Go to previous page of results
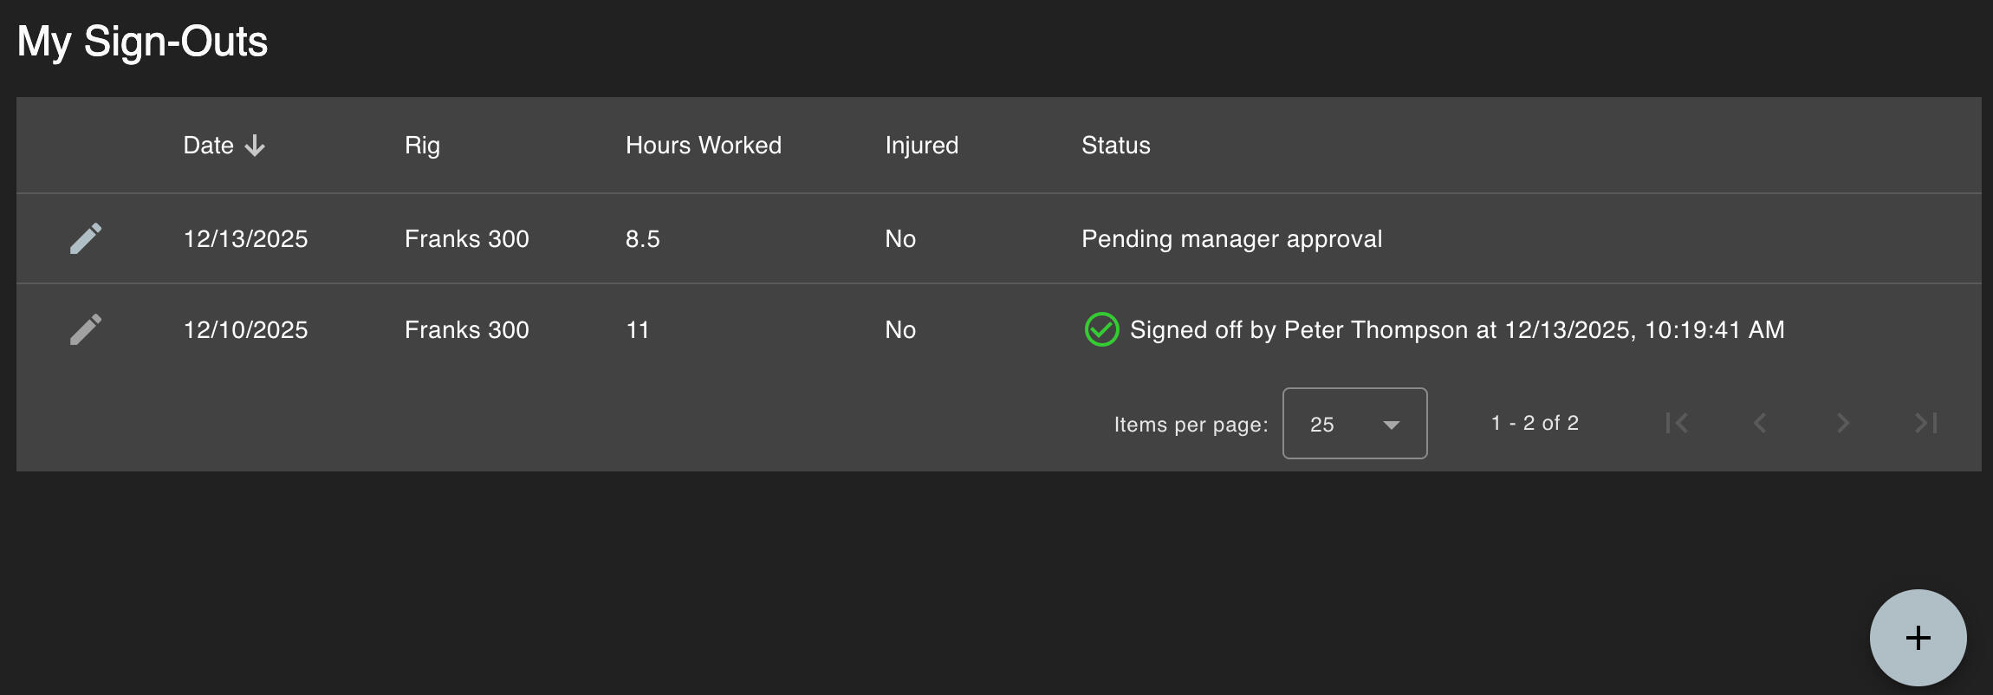The image size is (1993, 695). [1760, 423]
